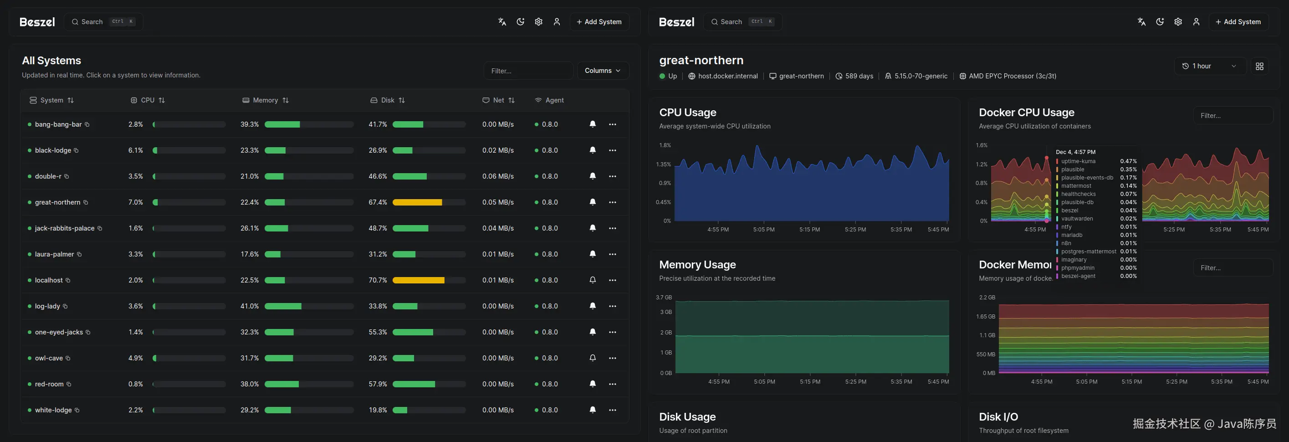This screenshot has width=1289, height=442.
Task: Click the language translate icon in left header
Action: click(x=502, y=22)
